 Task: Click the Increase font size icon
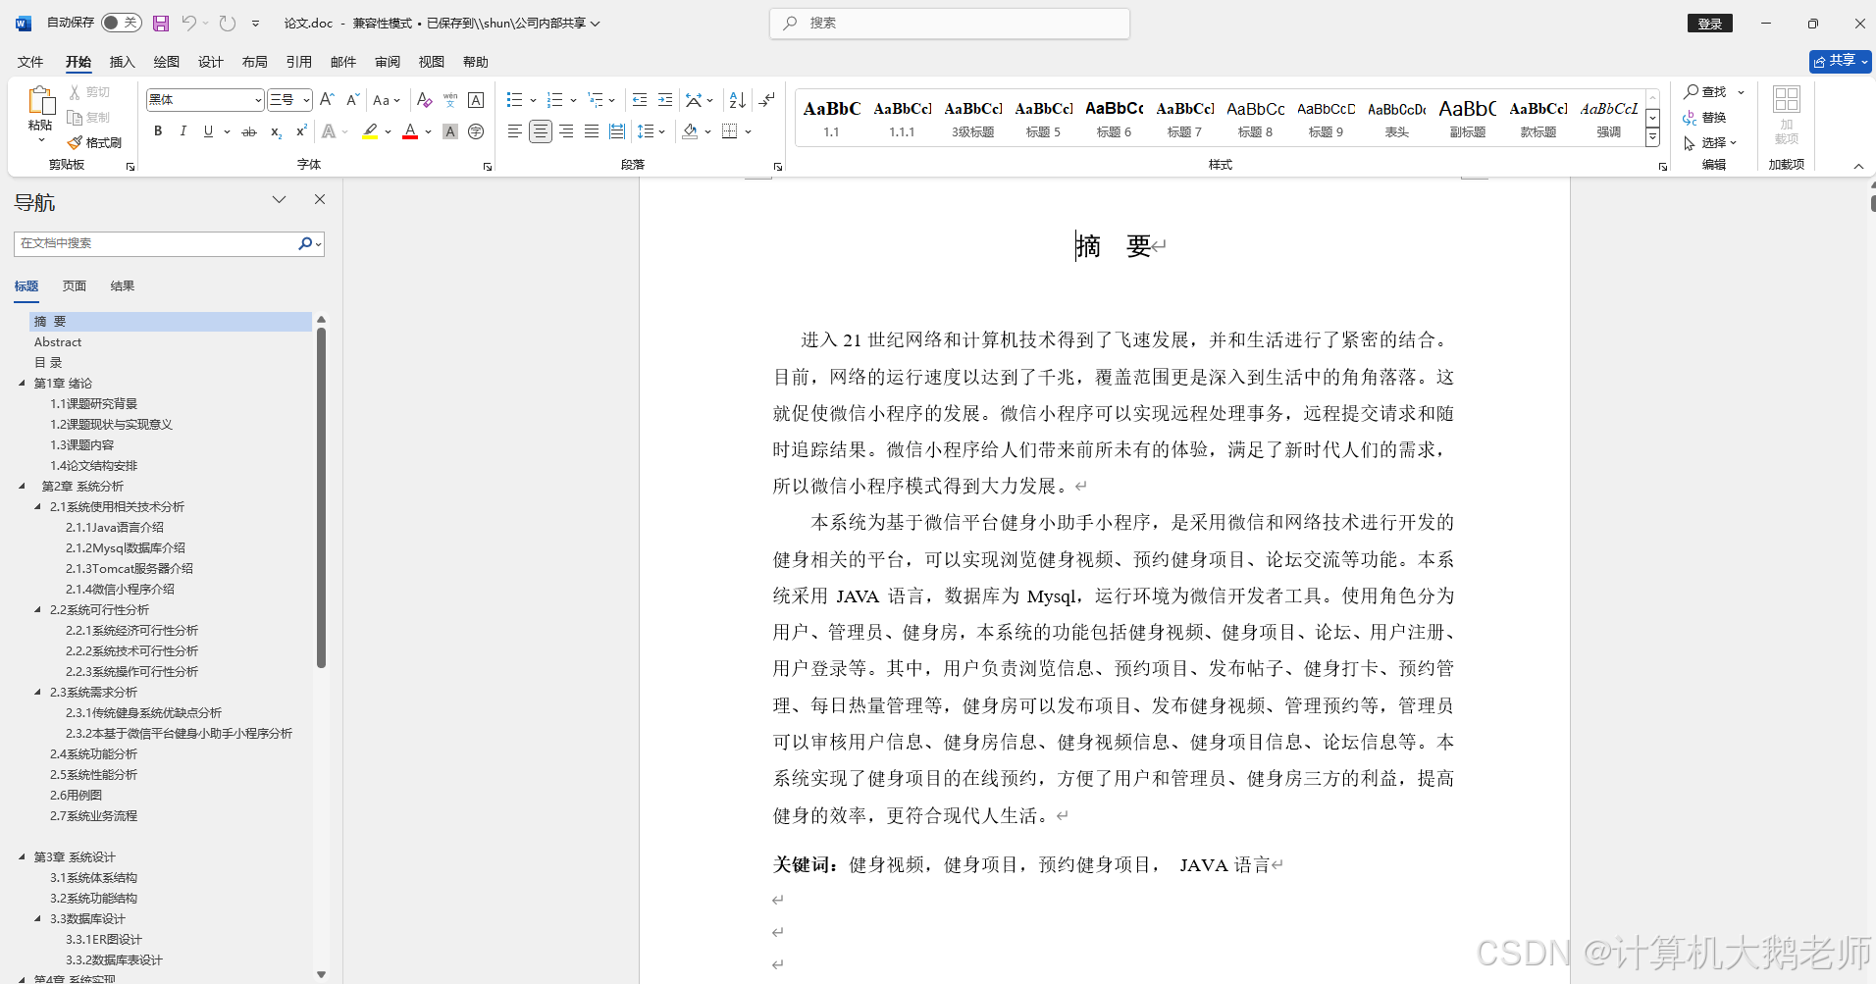(328, 100)
